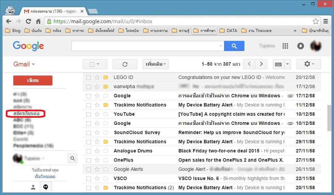This screenshot has width=334, height=195.
Task: Star the Analogue Drums email
Action: point(97,151)
